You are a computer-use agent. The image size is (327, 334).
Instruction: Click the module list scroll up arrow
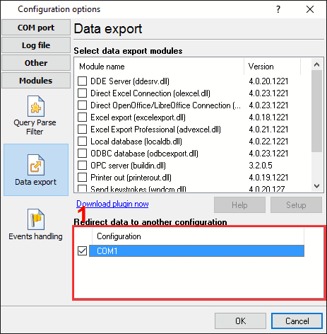317,64
